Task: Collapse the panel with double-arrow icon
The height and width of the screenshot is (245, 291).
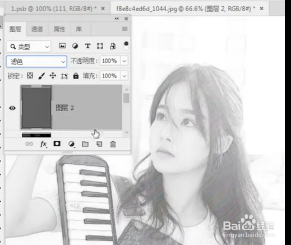Action: click(x=117, y=19)
